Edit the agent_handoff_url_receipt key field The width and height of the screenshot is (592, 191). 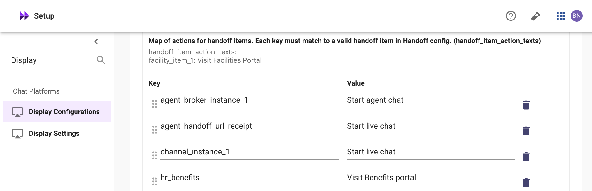pos(249,126)
